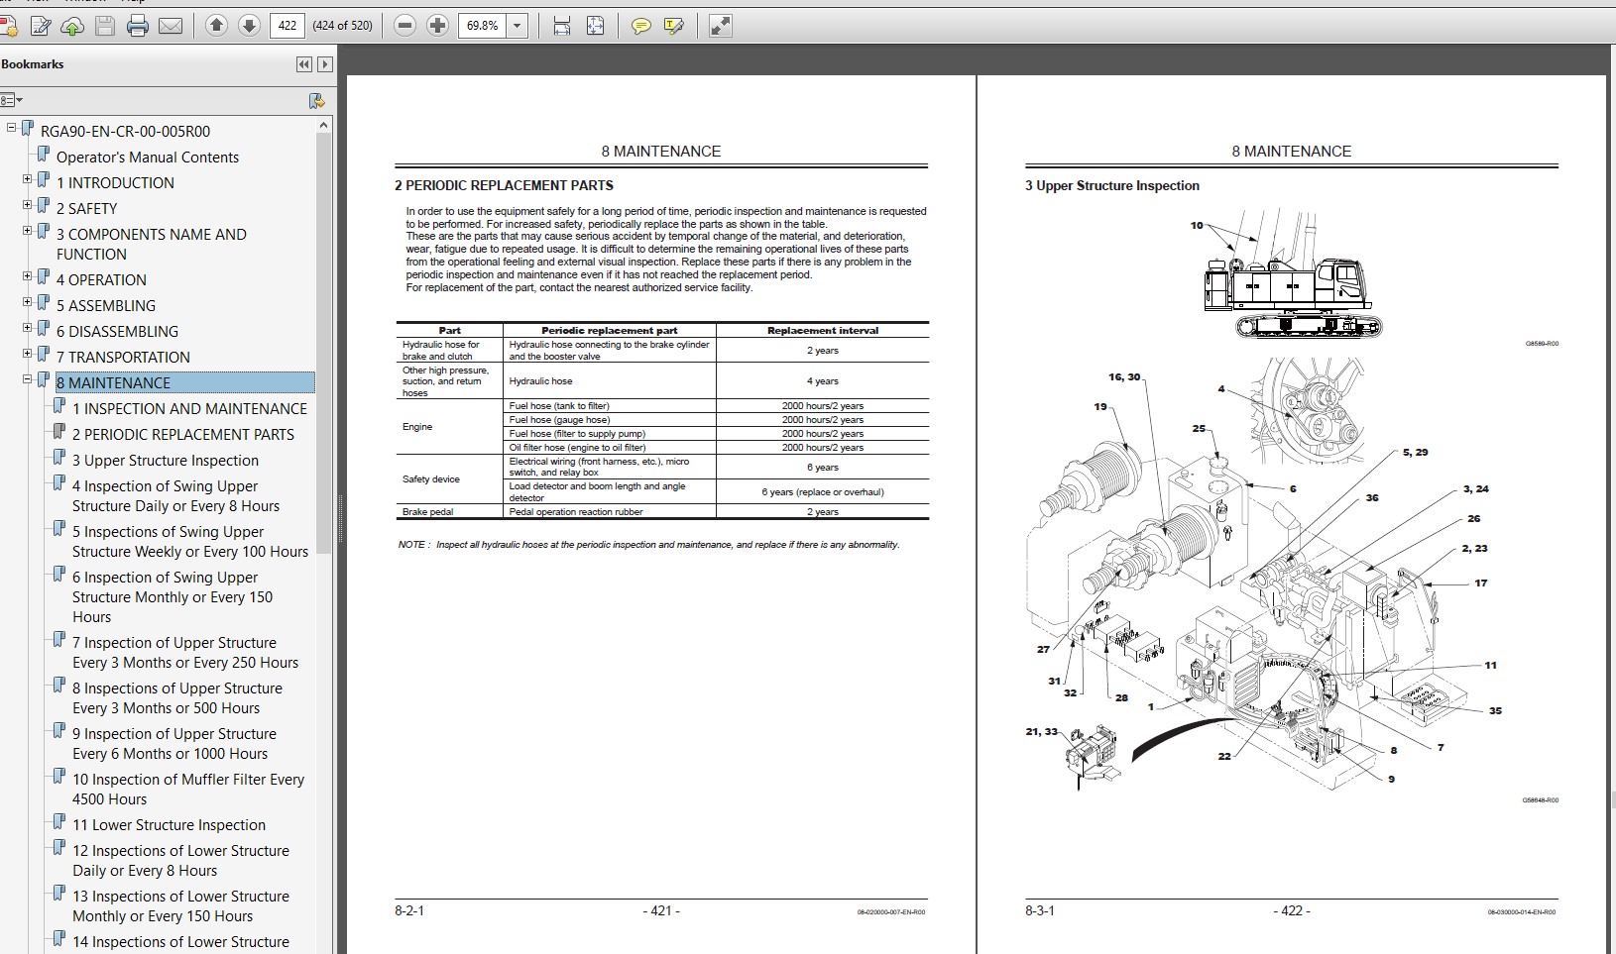Zoom in with plus button
This screenshot has height=954, width=1616.
coord(437,26)
